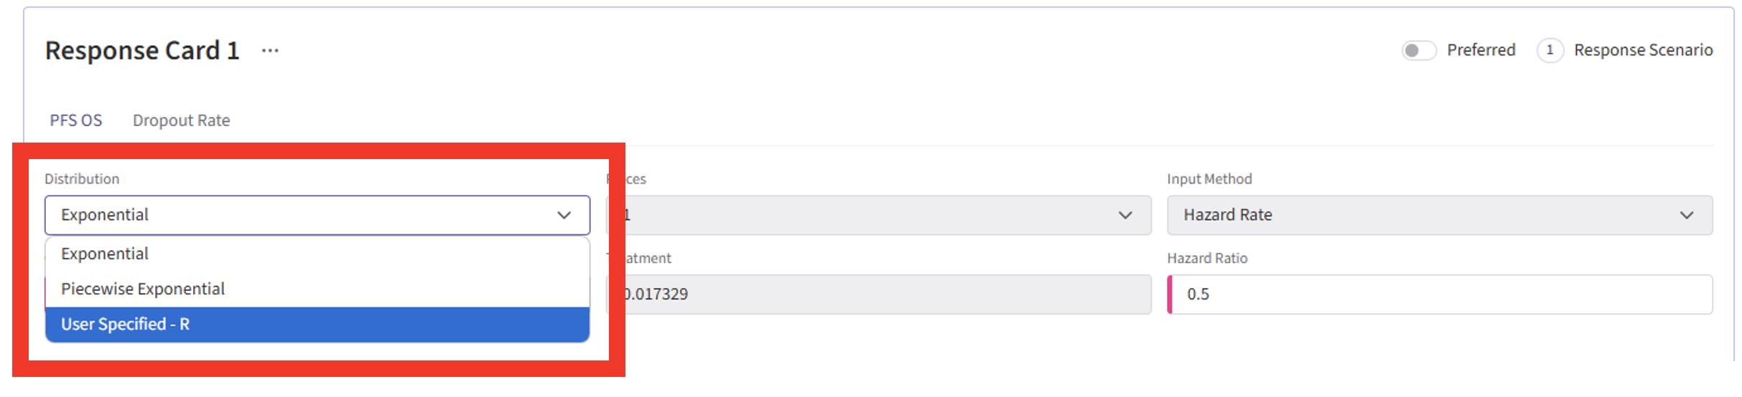Screen dimensions: 1742x397
Task: Open the Pieces dropdown field
Action: pos(862,215)
